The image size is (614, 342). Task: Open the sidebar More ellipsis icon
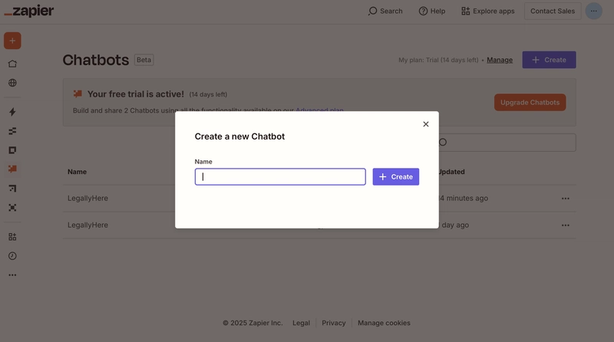[12, 275]
